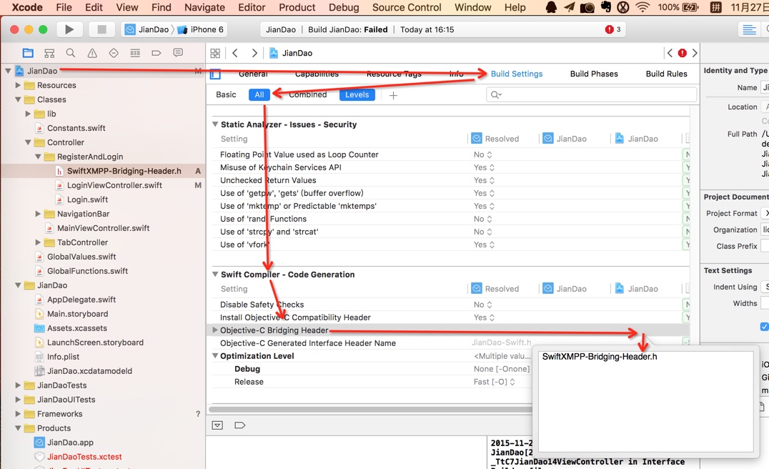Image resolution: width=769 pixels, height=469 pixels.
Task: Click the breakpoint toggle icon in debug bar
Action: [240, 425]
